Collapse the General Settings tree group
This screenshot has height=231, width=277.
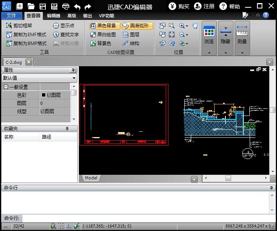point(6,87)
